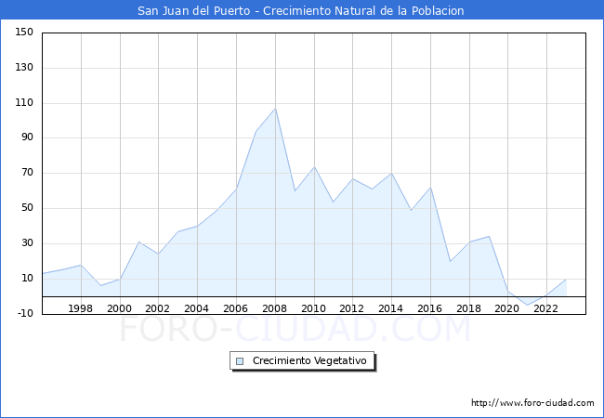Click the 2010 data point near 73
This screenshot has height=418, width=604.
pos(314,167)
